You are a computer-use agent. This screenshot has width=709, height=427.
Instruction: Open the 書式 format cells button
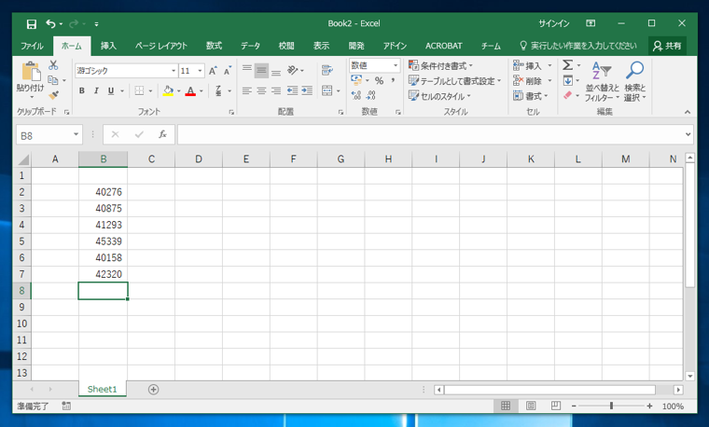click(531, 96)
